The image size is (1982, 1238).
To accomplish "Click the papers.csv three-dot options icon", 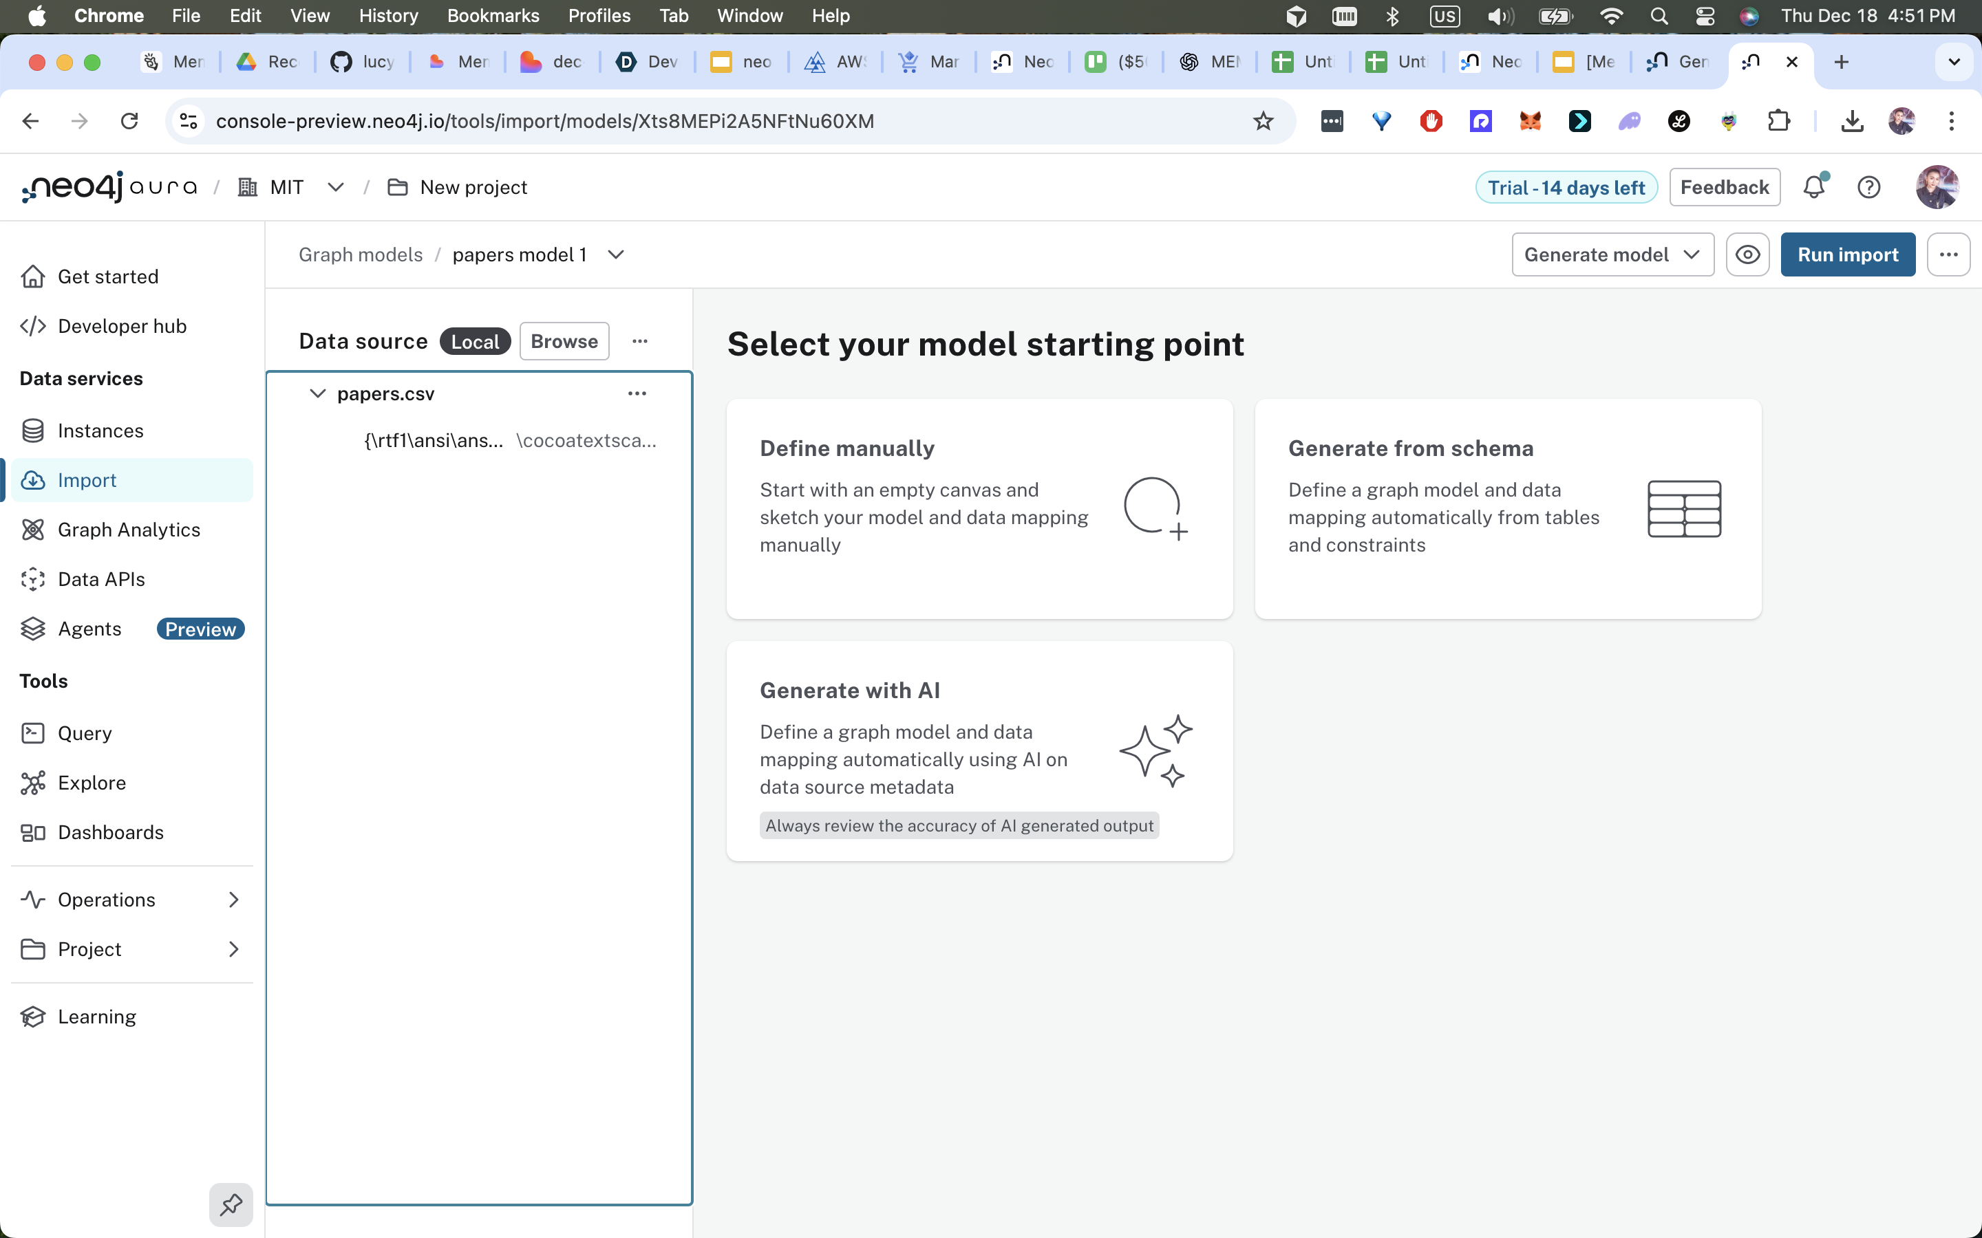I will click(637, 394).
